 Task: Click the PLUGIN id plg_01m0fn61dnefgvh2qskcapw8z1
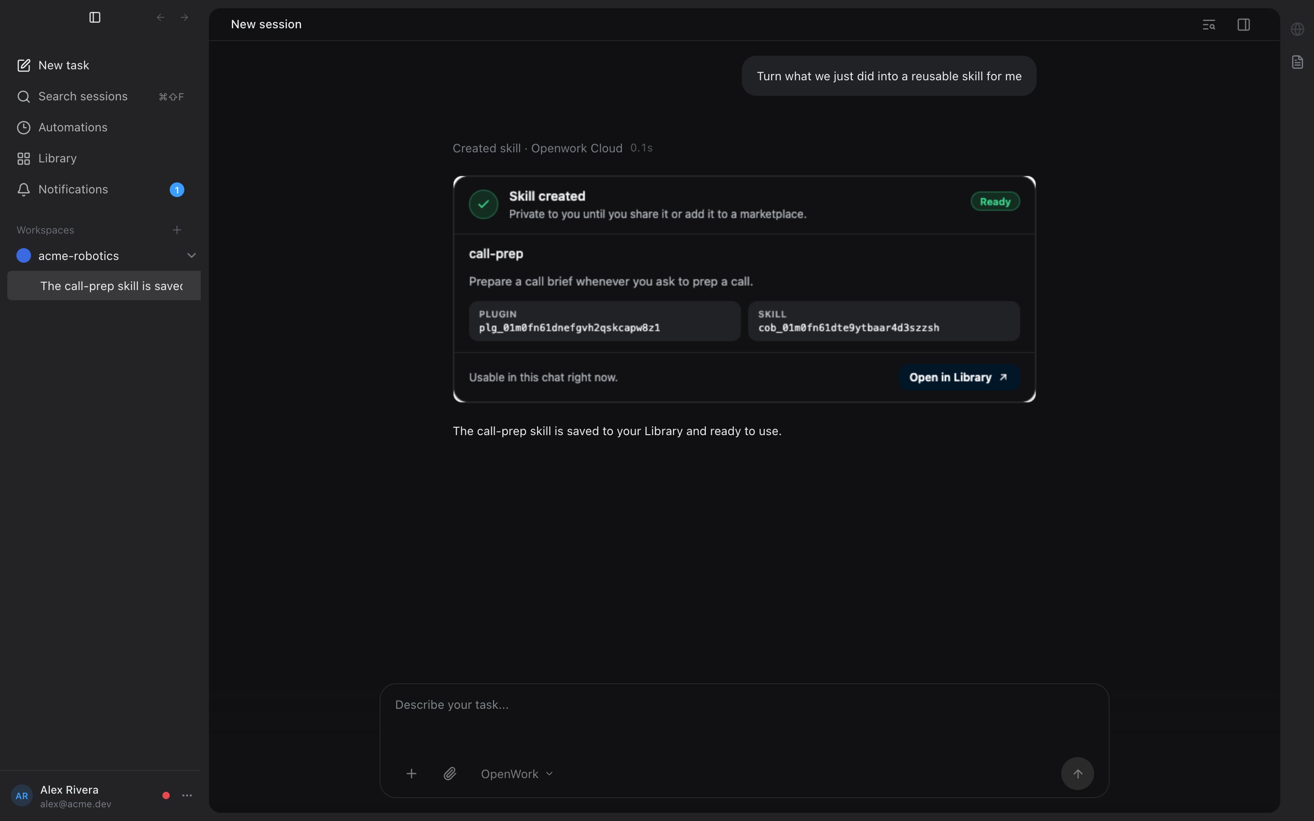coord(569,327)
